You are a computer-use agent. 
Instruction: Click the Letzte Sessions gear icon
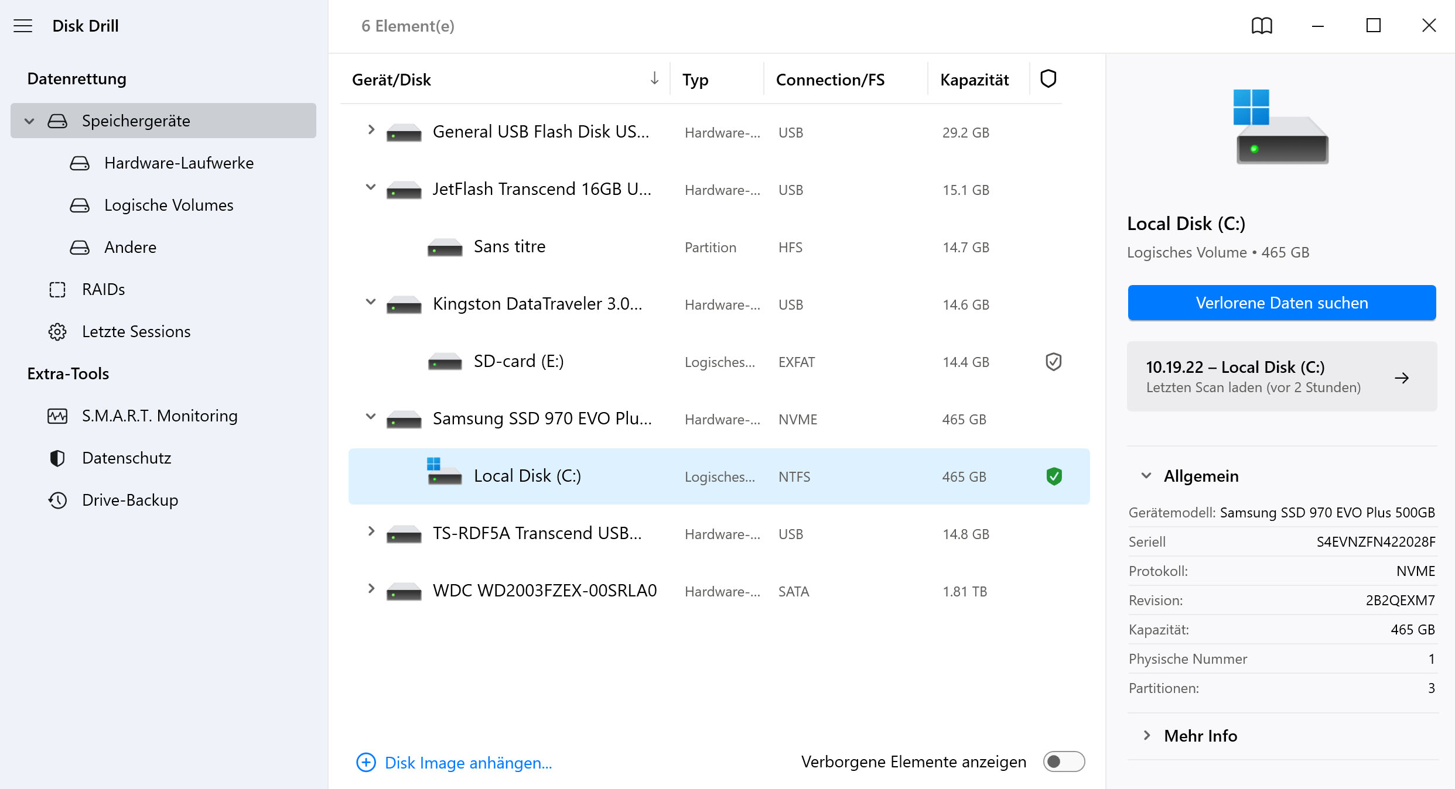(57, 331)
